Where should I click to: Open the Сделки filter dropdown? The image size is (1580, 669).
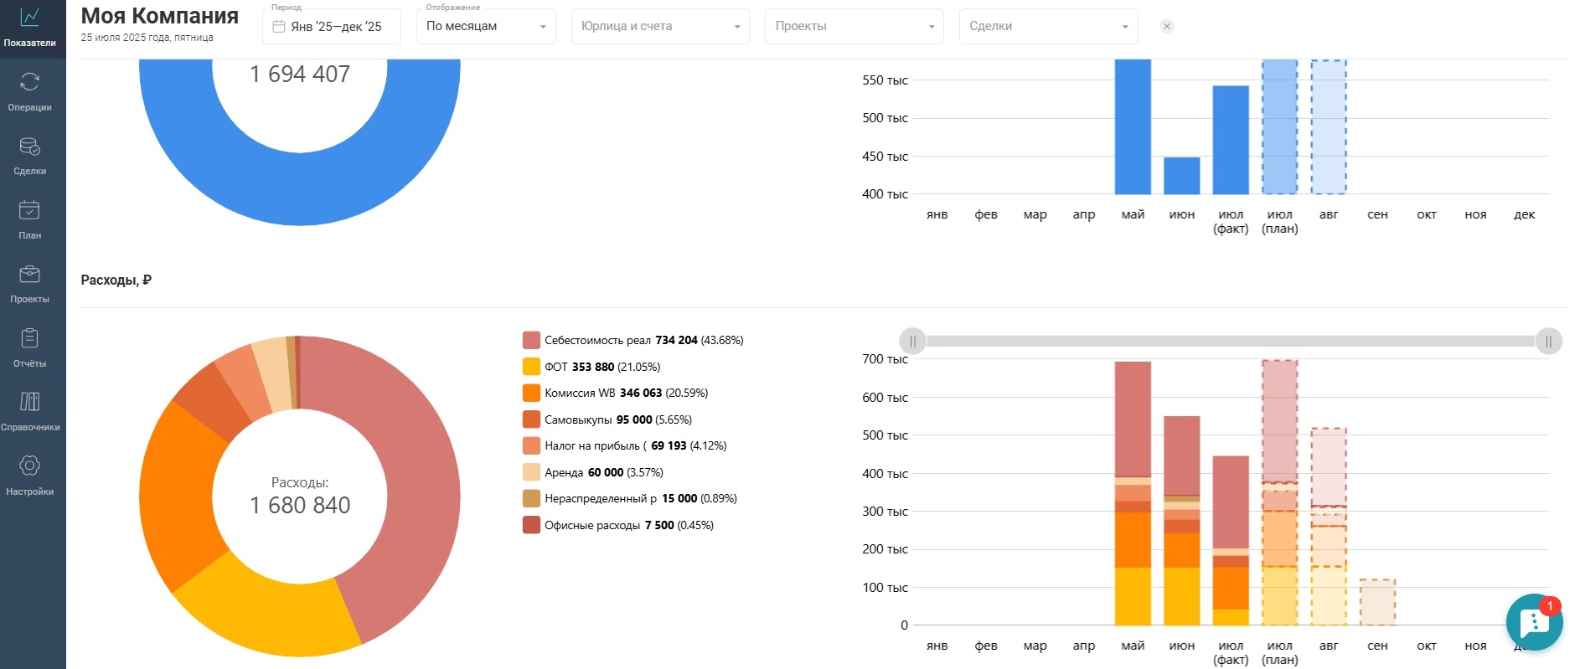pos(1048,27)
